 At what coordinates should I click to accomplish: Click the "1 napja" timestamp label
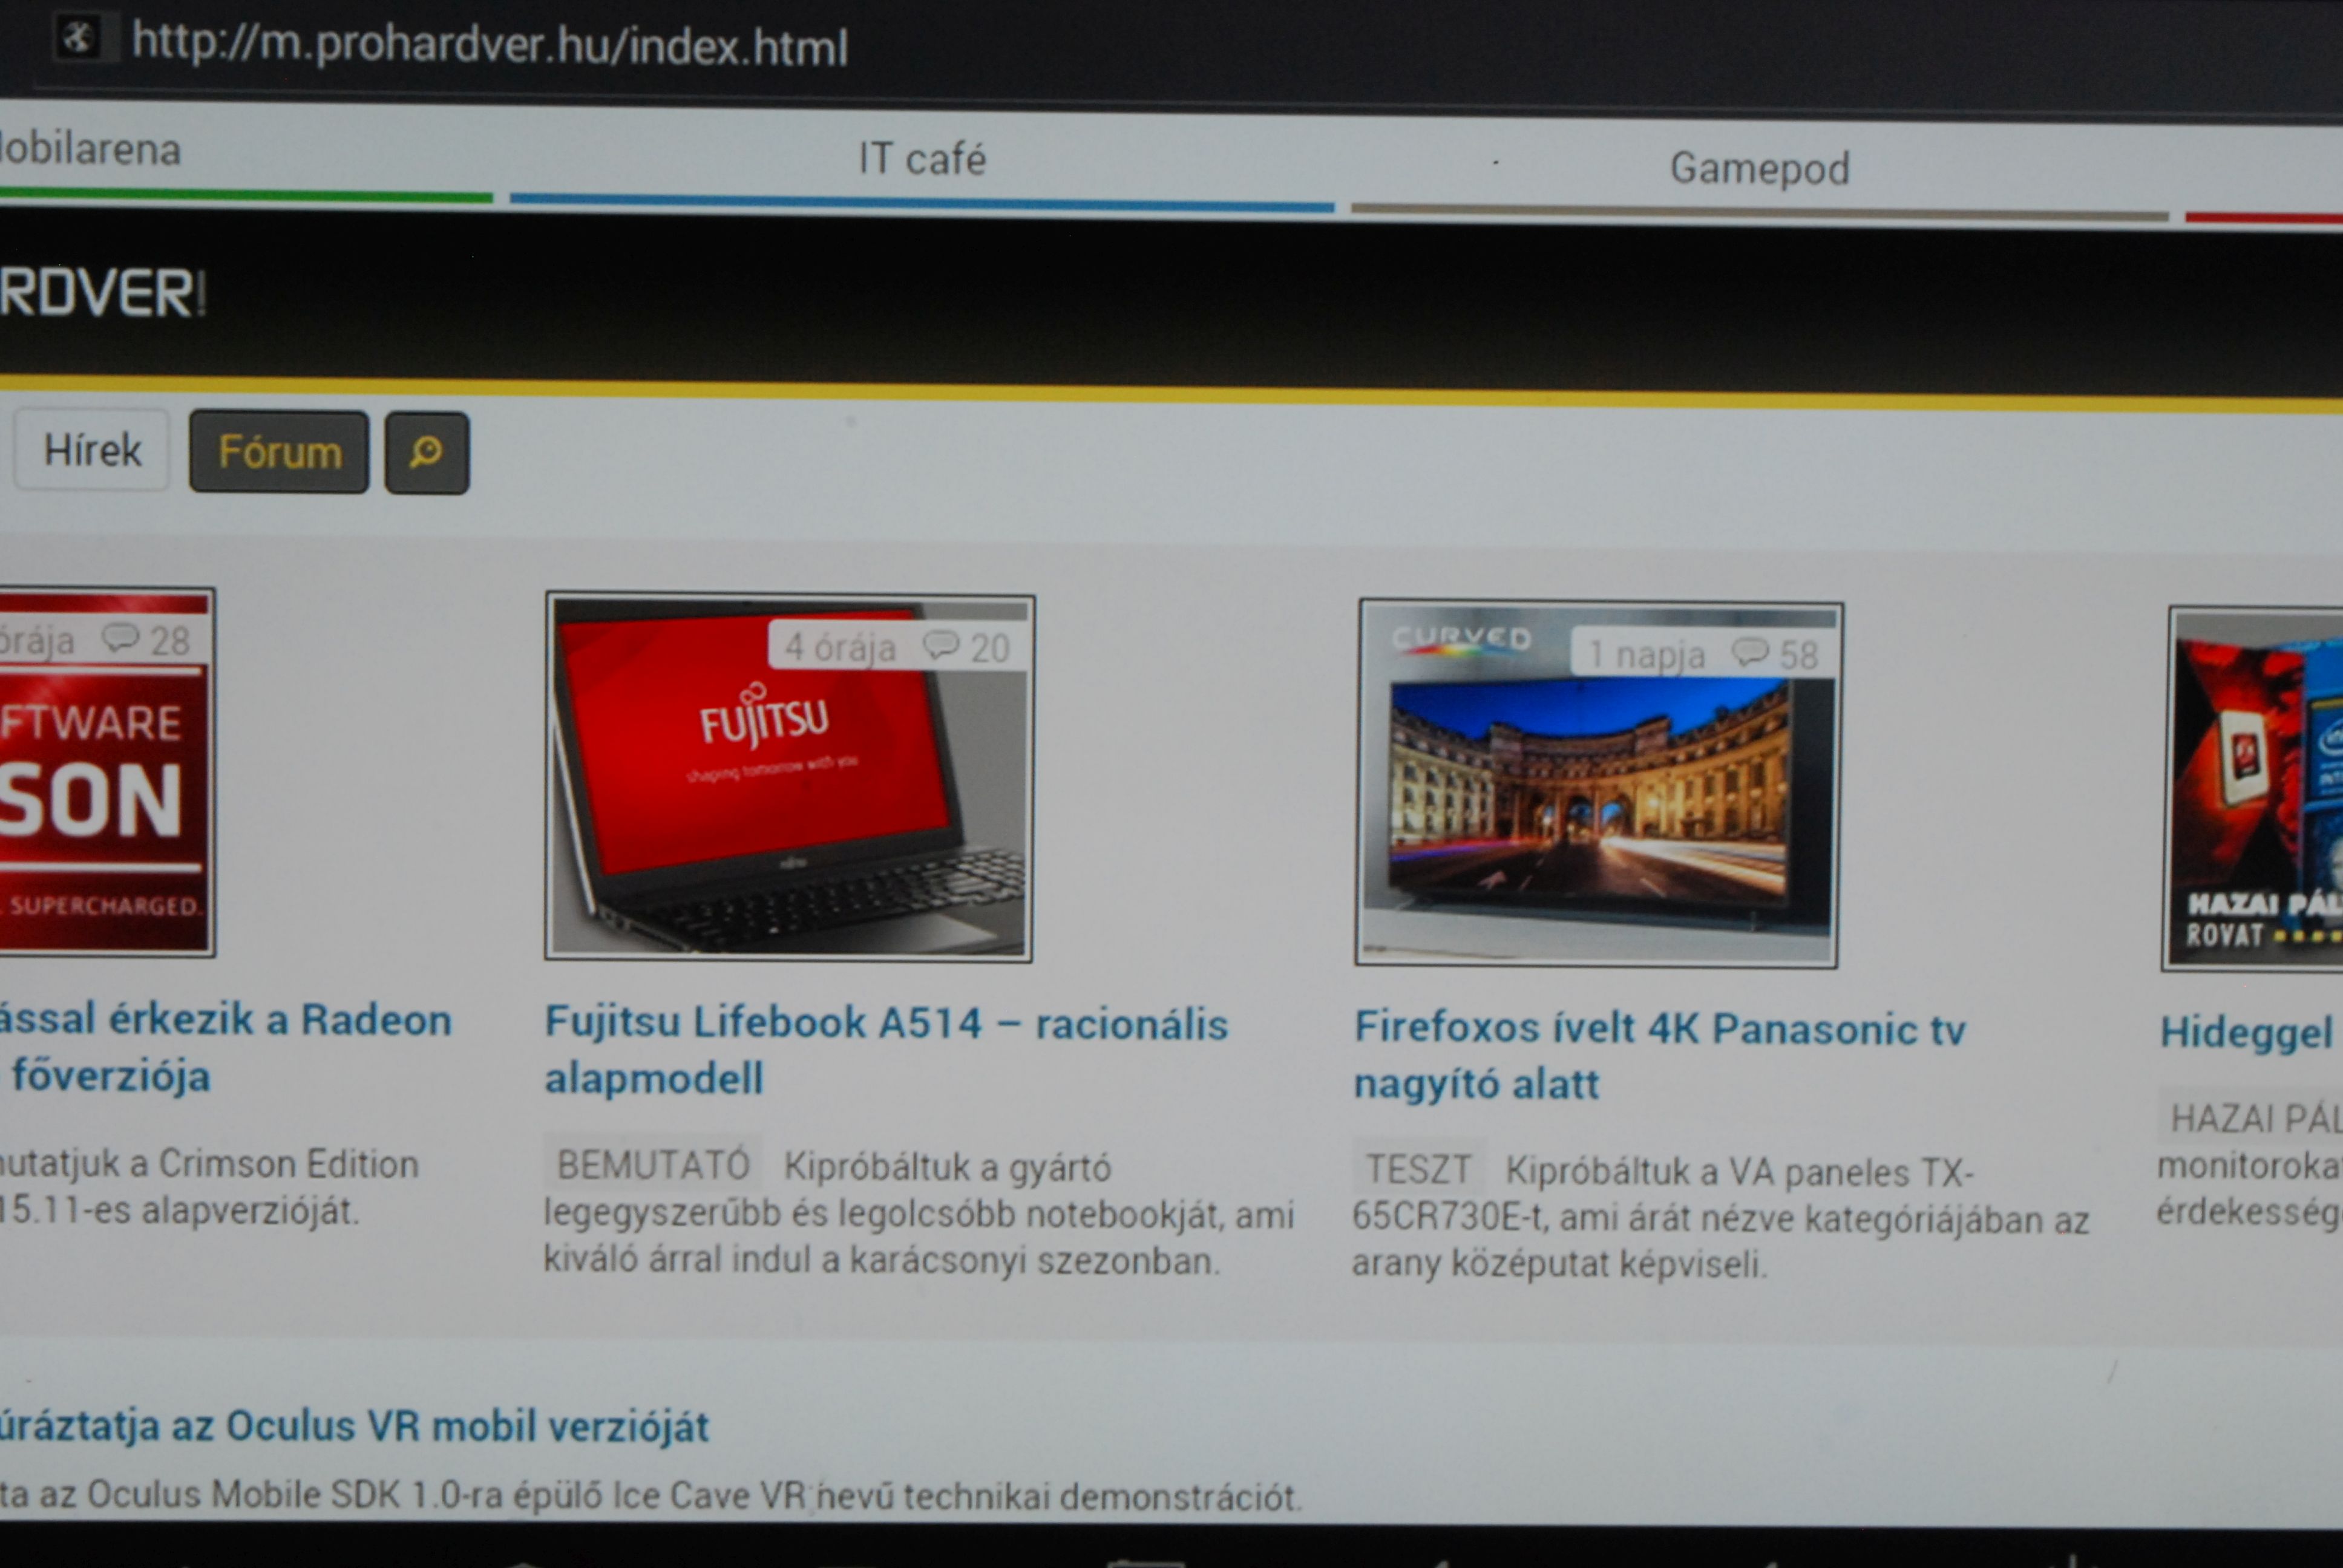pos(1647,655)
